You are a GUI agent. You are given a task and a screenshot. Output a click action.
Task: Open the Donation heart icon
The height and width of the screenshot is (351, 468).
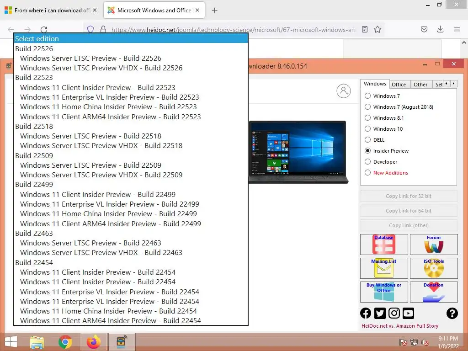(434, 292)
